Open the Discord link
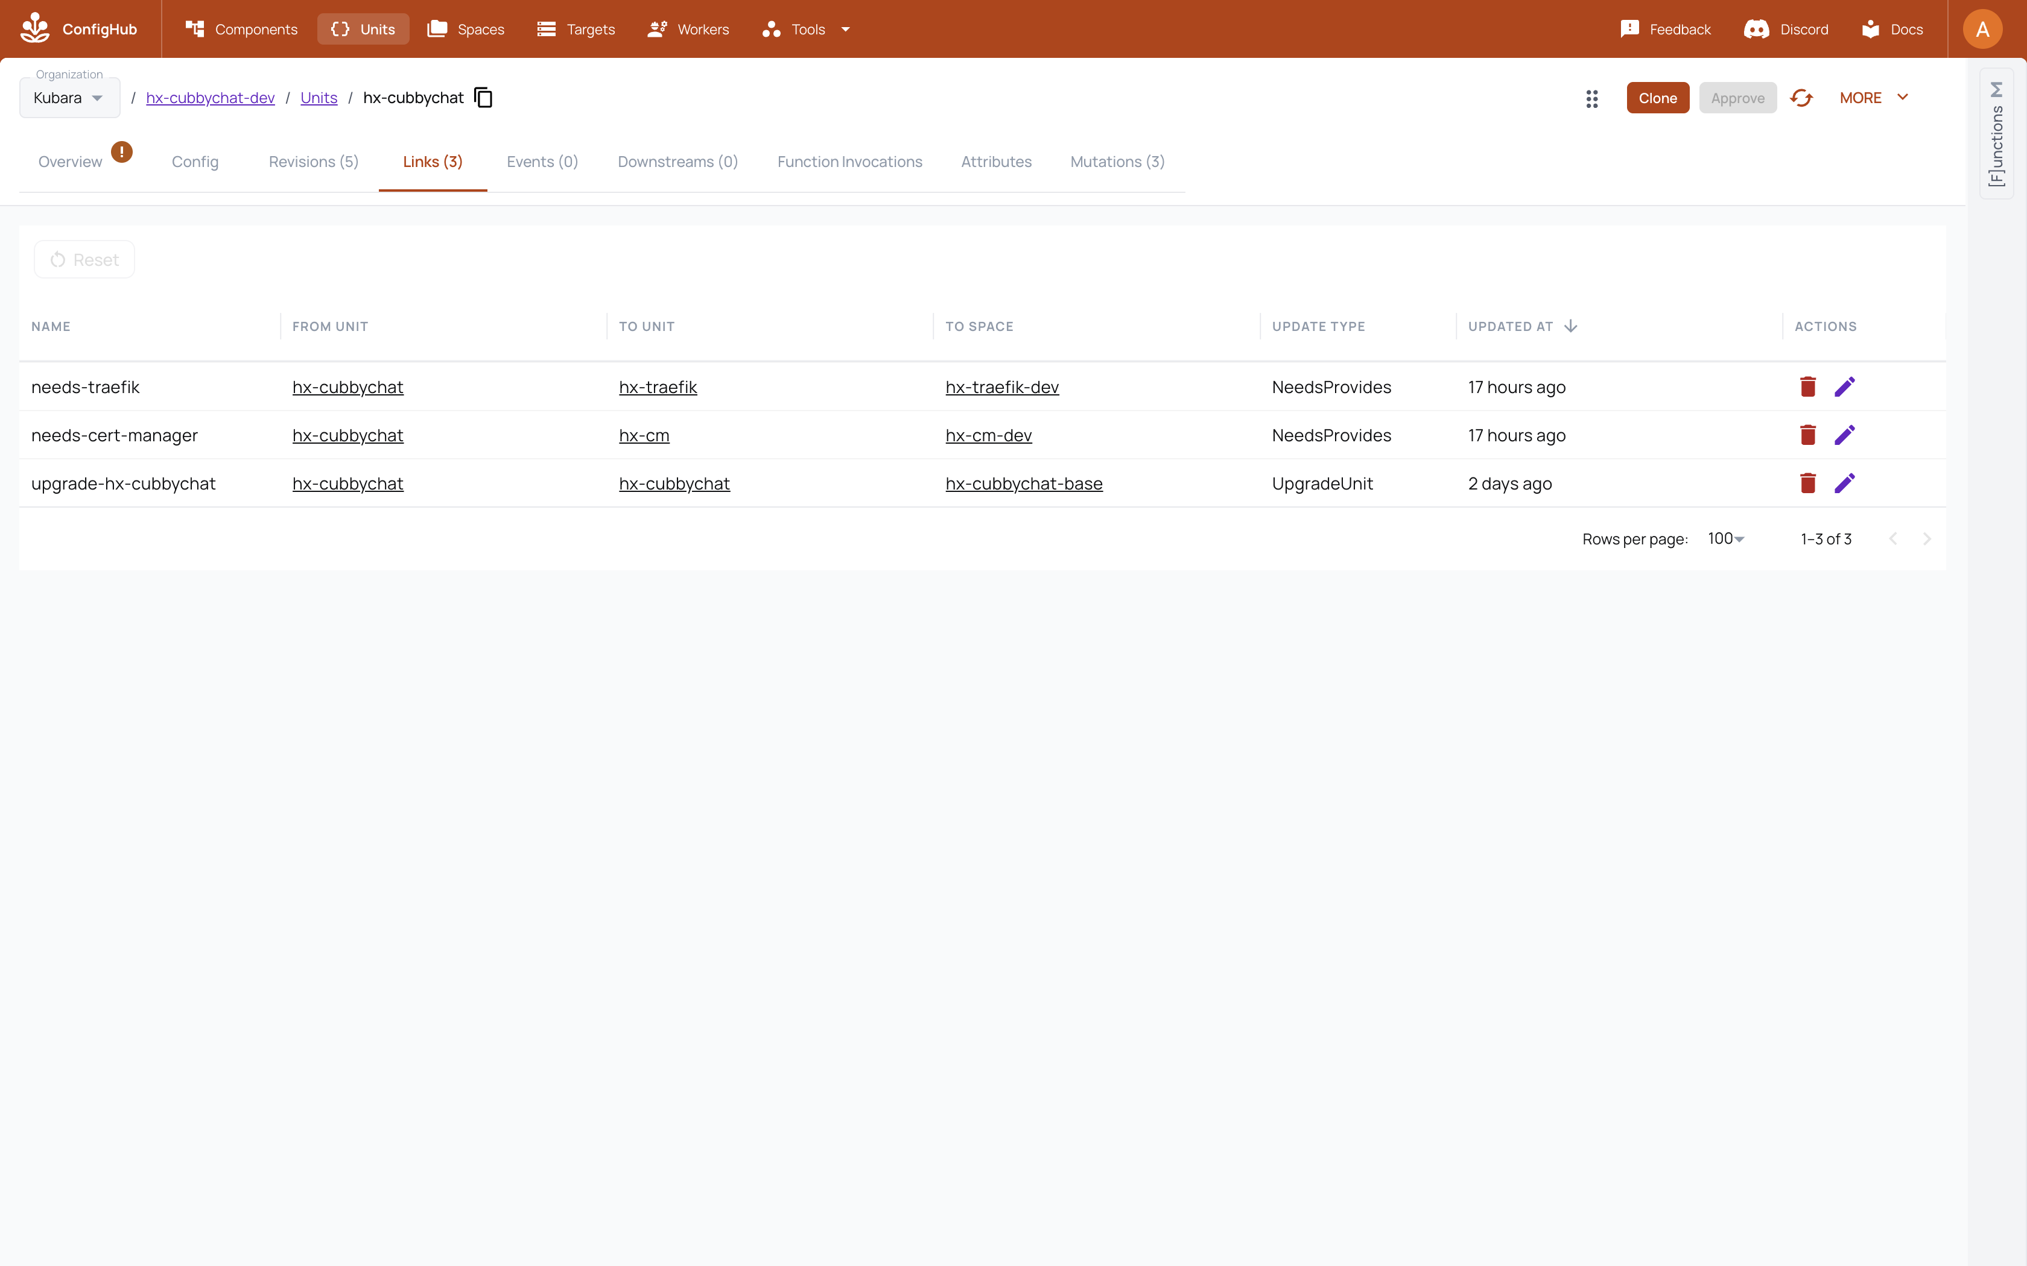This screenshot has height=1266, width=2027. coord(1786,30)
